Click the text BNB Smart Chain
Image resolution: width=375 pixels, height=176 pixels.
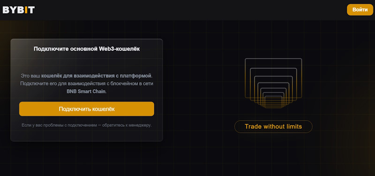point(86,92)
